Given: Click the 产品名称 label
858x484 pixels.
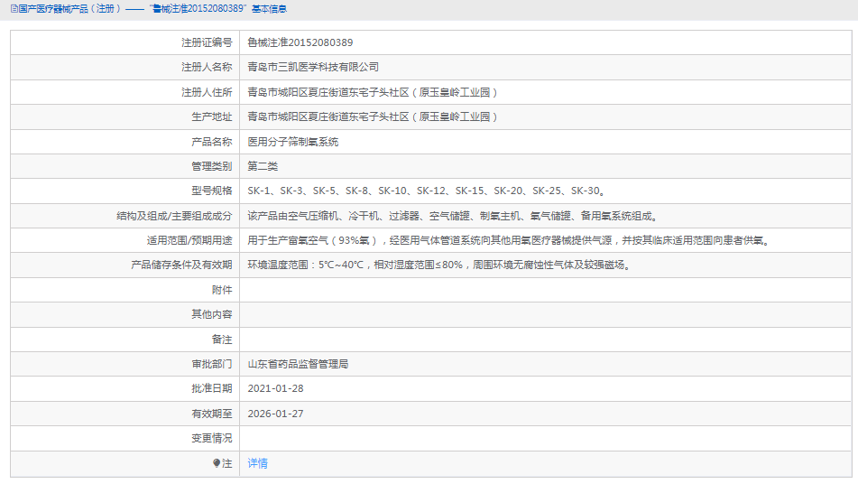Looking at the screenshot, I should pos(212,142).
